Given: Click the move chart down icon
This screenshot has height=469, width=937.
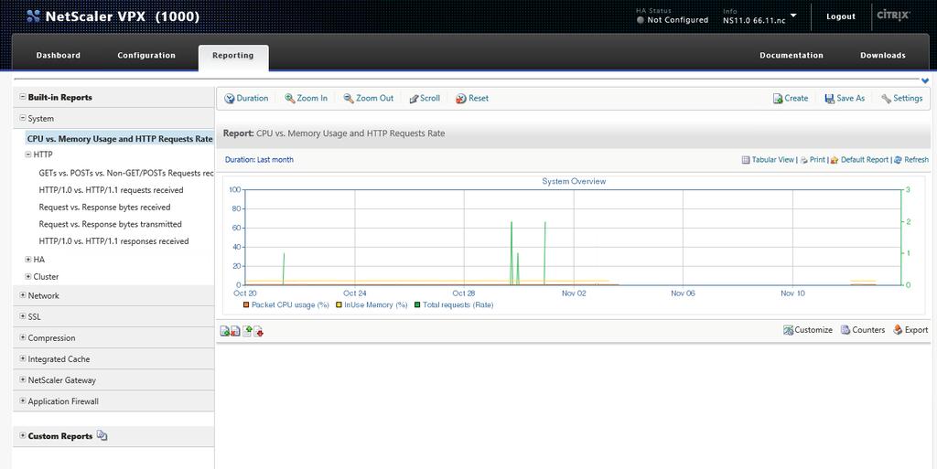Looking at the screenshot, I should (x=259, y=331).
